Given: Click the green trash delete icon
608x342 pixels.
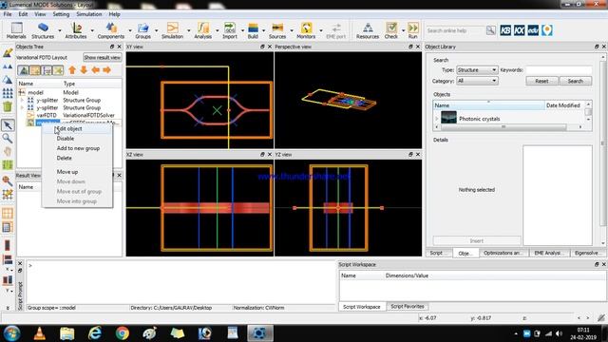Looking at the screenshot, I should point(8,106).
